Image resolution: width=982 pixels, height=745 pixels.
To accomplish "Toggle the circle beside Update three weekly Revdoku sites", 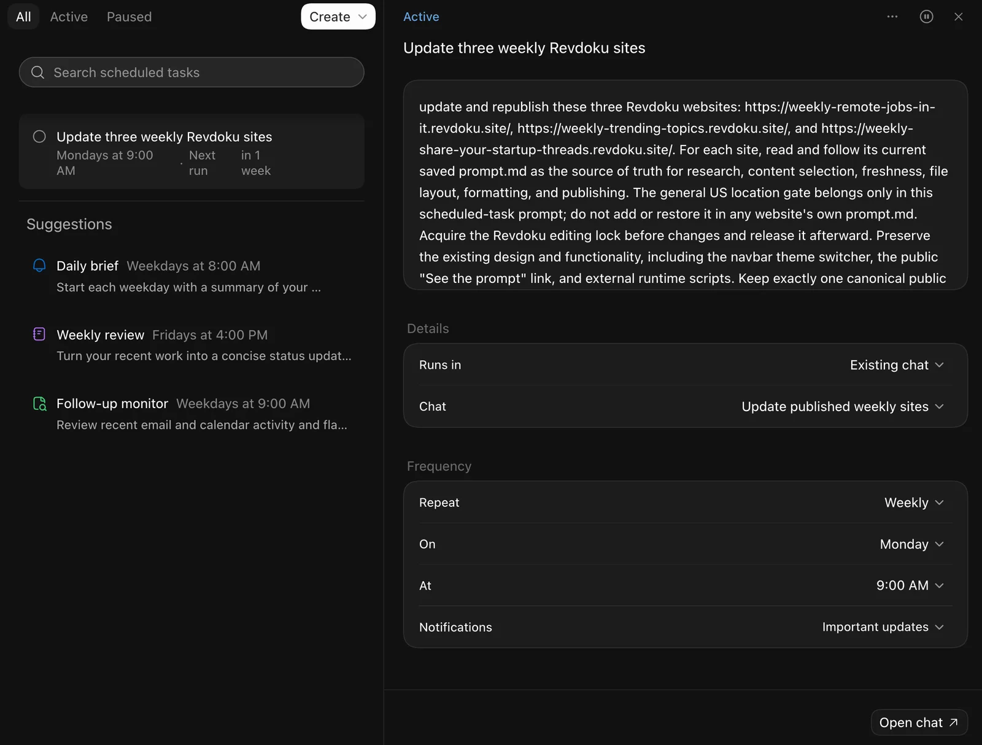I will click(39, 136).
